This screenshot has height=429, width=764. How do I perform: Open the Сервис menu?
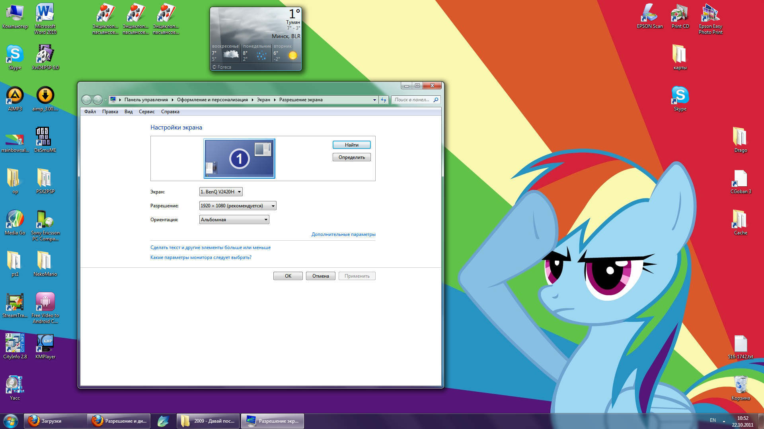coord(146,112)
